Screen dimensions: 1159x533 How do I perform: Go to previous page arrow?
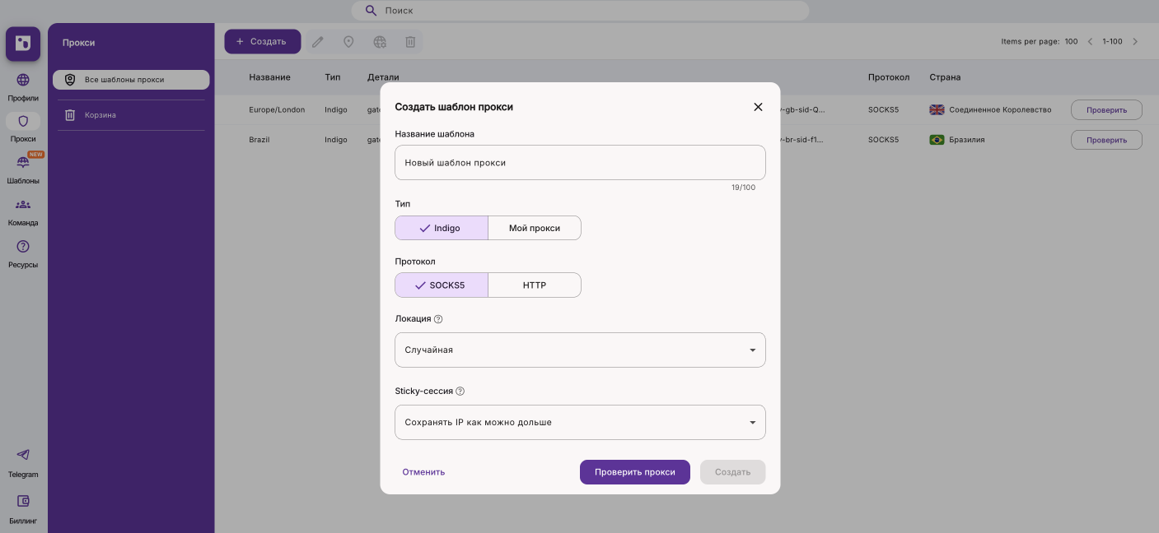coord(1091,42)
